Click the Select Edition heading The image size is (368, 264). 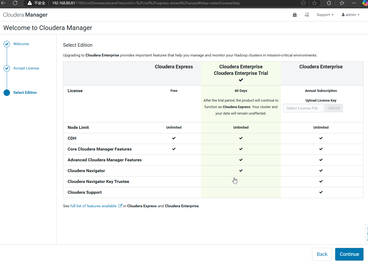pos(78,45)
